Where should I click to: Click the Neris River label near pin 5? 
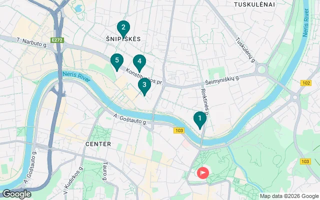coord(76,76)
